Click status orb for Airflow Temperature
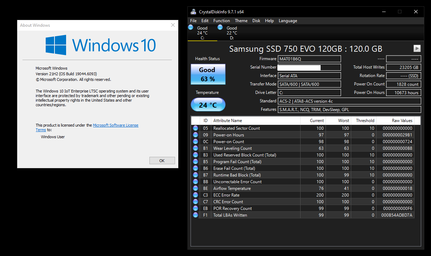Viewport: 431px width, 256px height. pos(195,188)
